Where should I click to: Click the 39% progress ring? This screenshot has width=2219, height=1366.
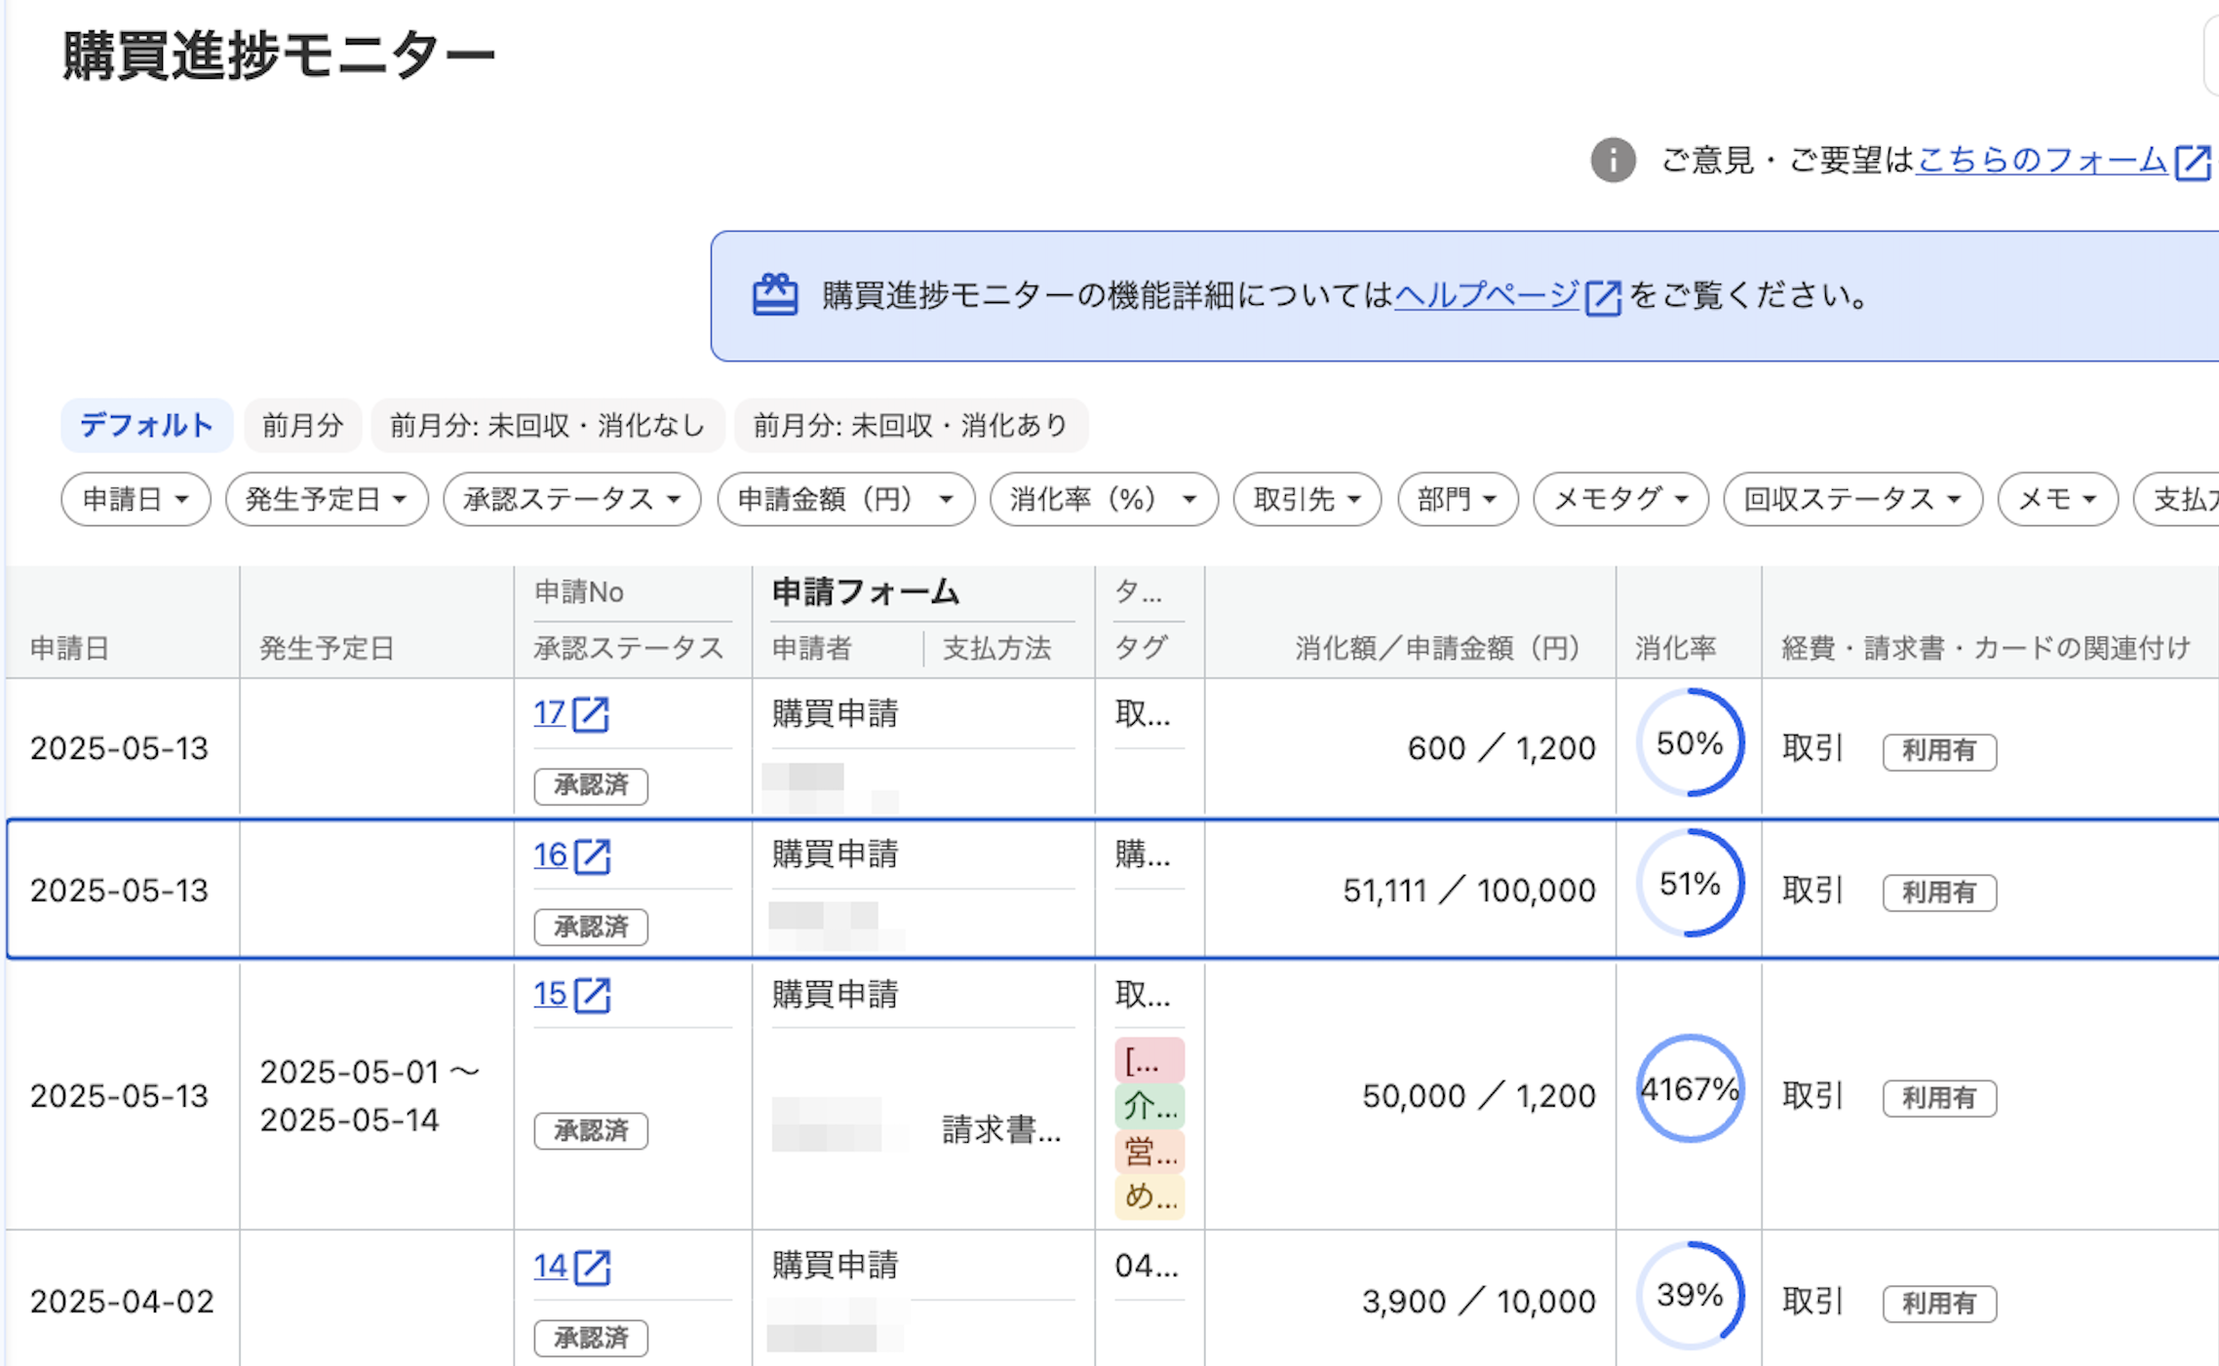tap(1690, 1295)
